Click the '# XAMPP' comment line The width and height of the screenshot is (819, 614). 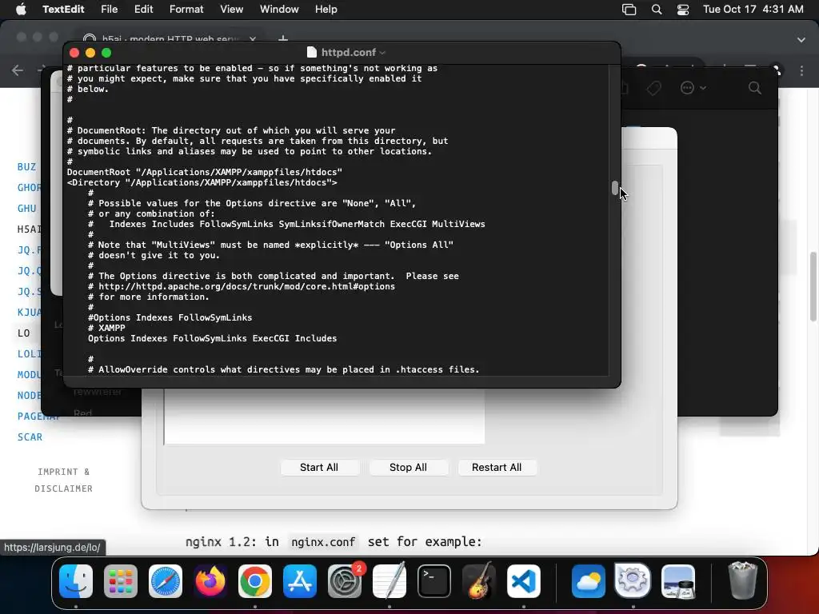106,328
